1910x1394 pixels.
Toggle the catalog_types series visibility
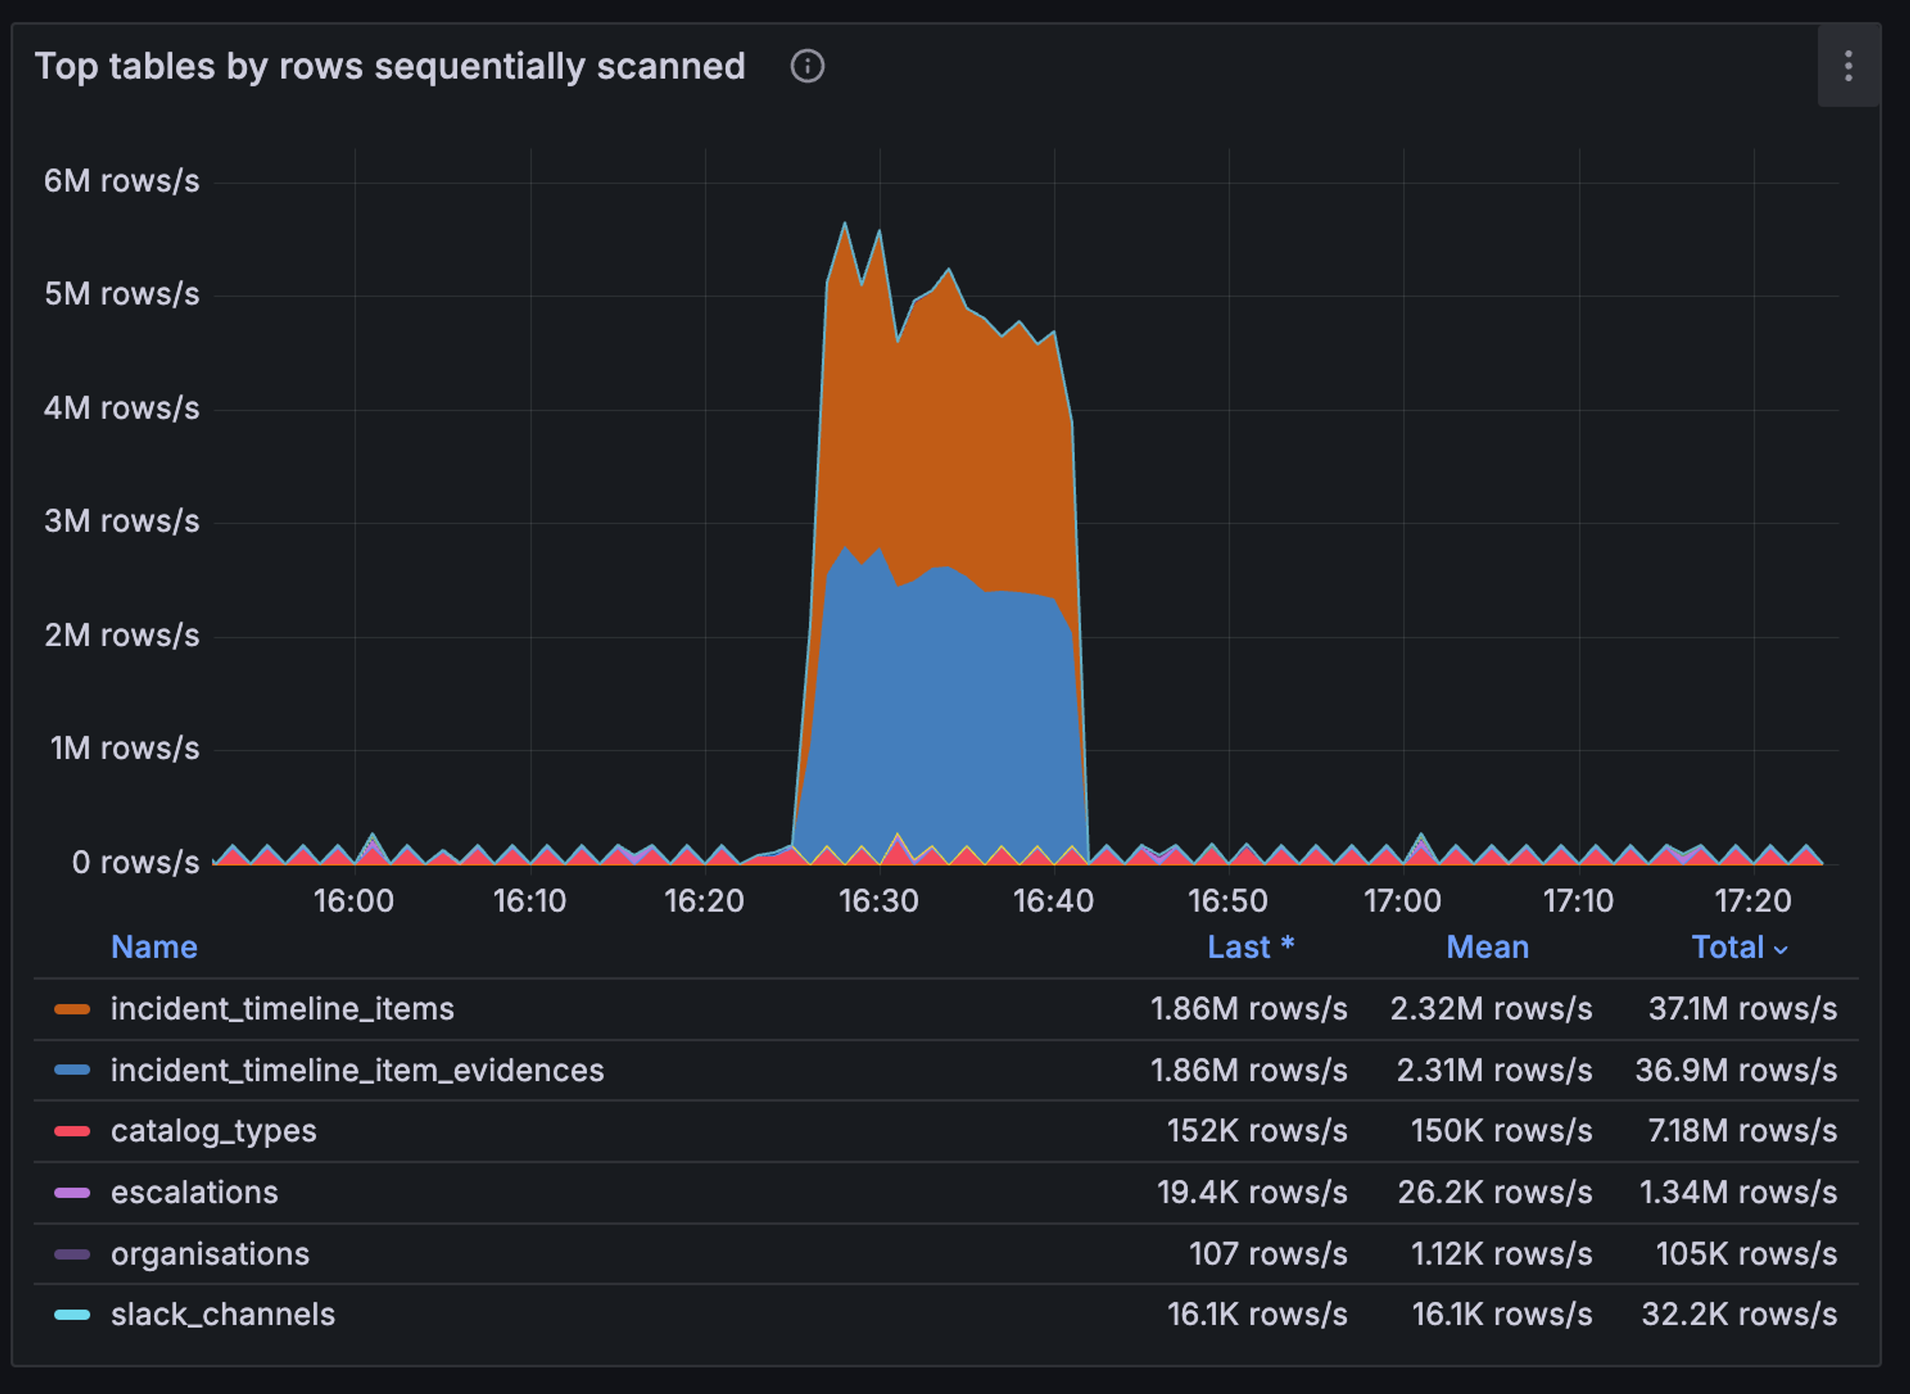pyautogui.click(x=214, y=1132)
